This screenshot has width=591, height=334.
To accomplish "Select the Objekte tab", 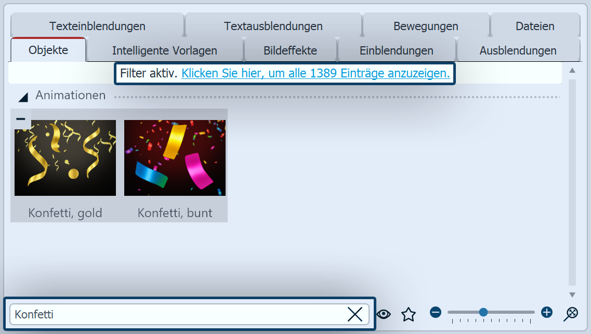I will (x=48, y=50).
